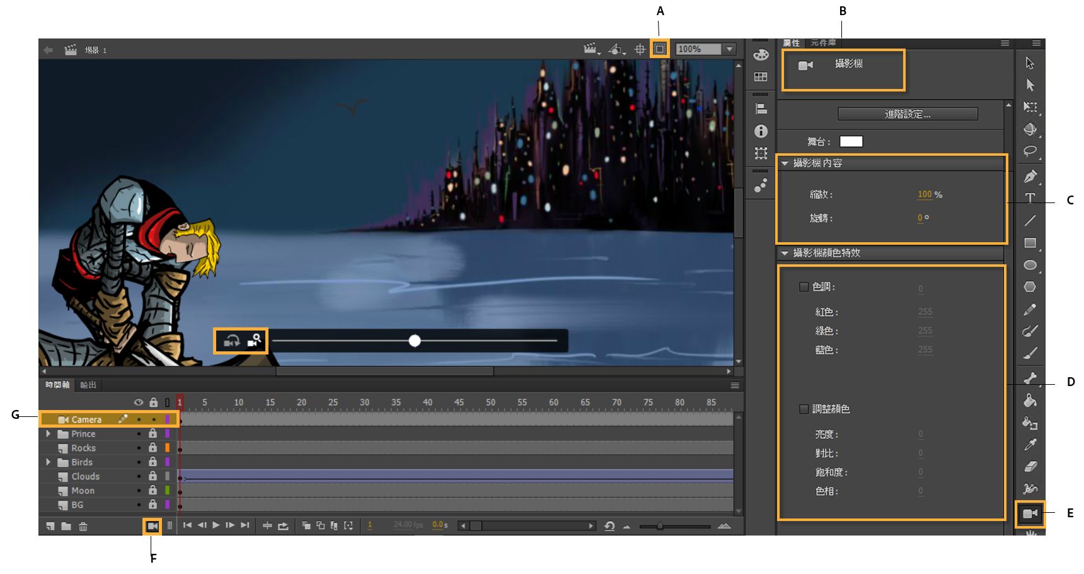Open the Edit Scene dropdown
The image size is (1084, 574).
click(x=591, y=49)
